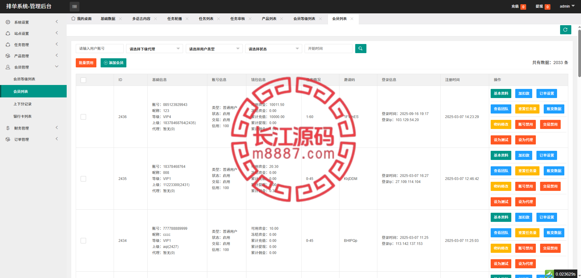The width and height of the screenshot is (581, 278).
Task: Click 账变数据 for member 2434
Action: 554,233
